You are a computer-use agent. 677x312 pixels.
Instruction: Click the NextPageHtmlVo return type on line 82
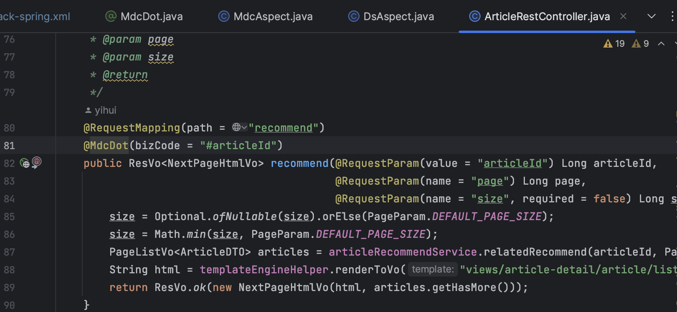click(x=213, y=163)
